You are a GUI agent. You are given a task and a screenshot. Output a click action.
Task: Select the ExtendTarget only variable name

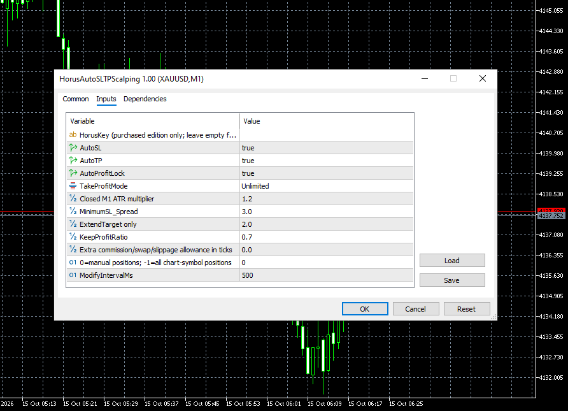point(108,224)
